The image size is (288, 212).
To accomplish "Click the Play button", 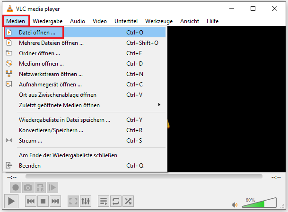I will coord(11,201).
